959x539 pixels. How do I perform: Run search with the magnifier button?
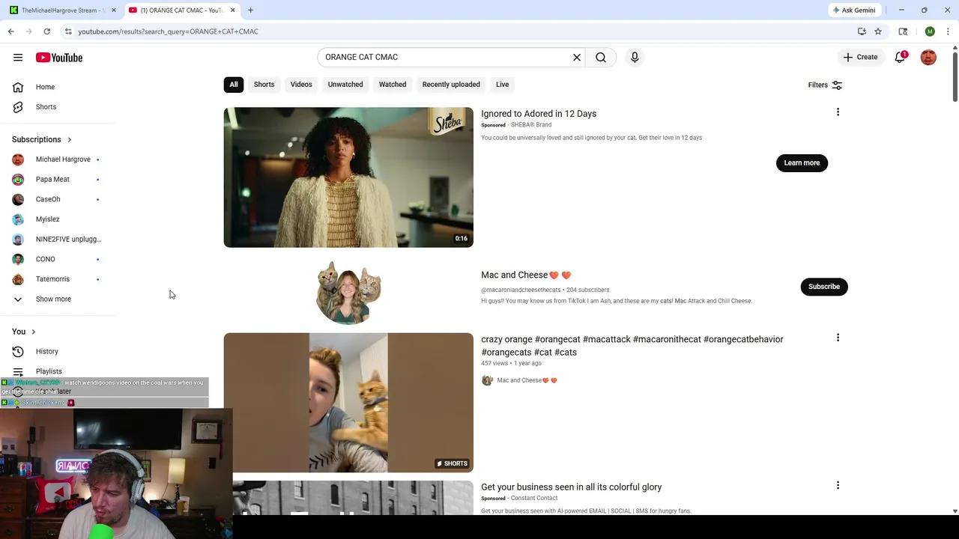(x=601, y=57)
